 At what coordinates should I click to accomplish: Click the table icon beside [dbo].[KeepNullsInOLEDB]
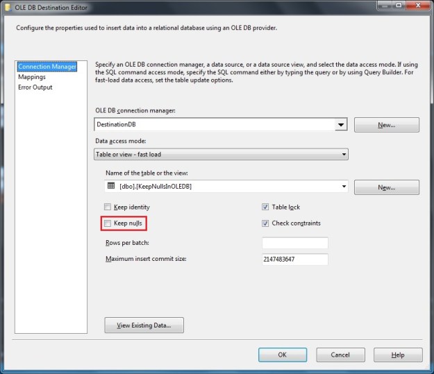[x=111, y=187]
